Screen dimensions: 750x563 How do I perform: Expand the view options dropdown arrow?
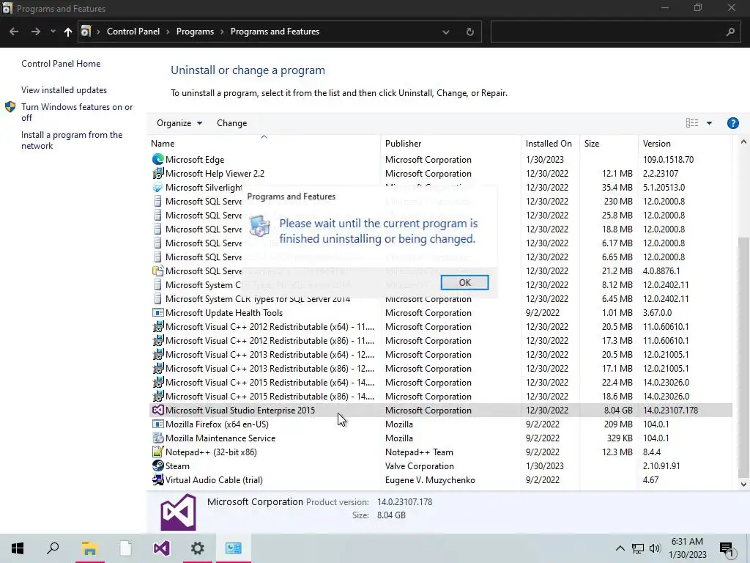709,123
